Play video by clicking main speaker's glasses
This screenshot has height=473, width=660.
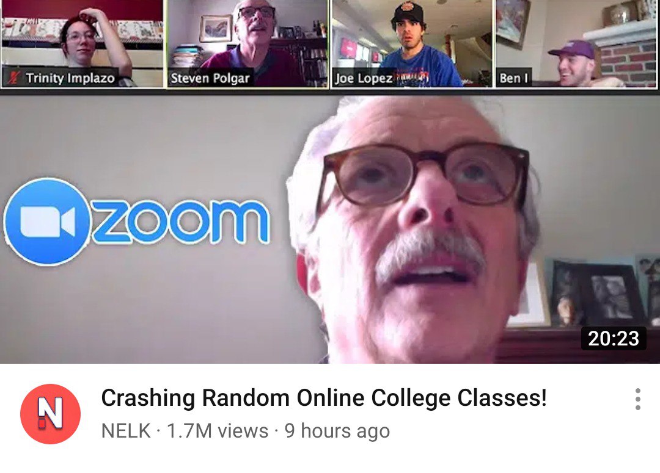click(425, 173)
